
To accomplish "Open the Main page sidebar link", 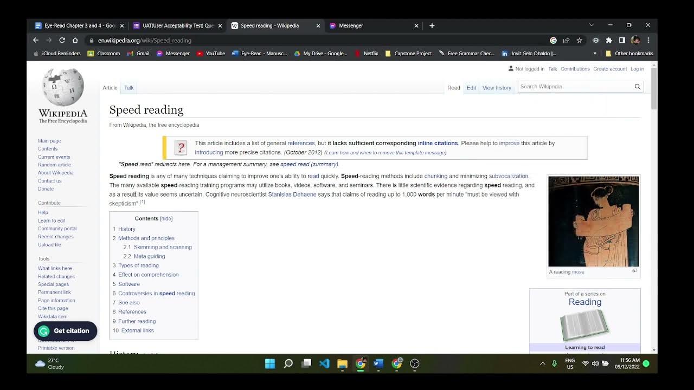I will 49,141.
